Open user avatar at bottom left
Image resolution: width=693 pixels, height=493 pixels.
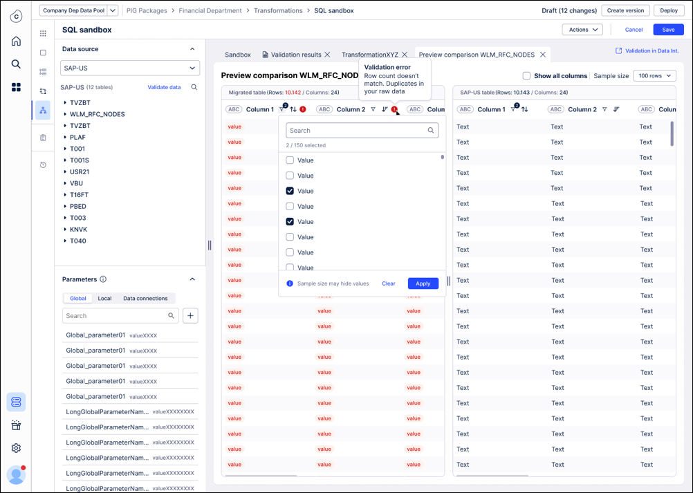(x=16, y=475)
